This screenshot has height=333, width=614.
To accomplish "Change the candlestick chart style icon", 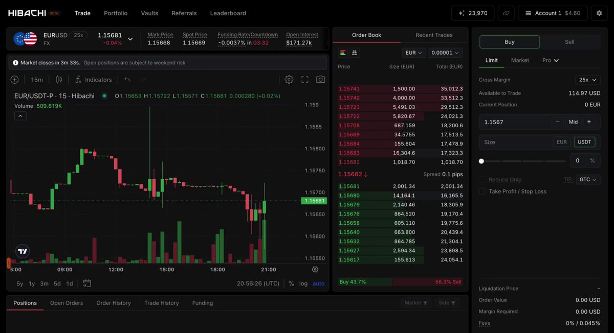I will coord(59,80).
